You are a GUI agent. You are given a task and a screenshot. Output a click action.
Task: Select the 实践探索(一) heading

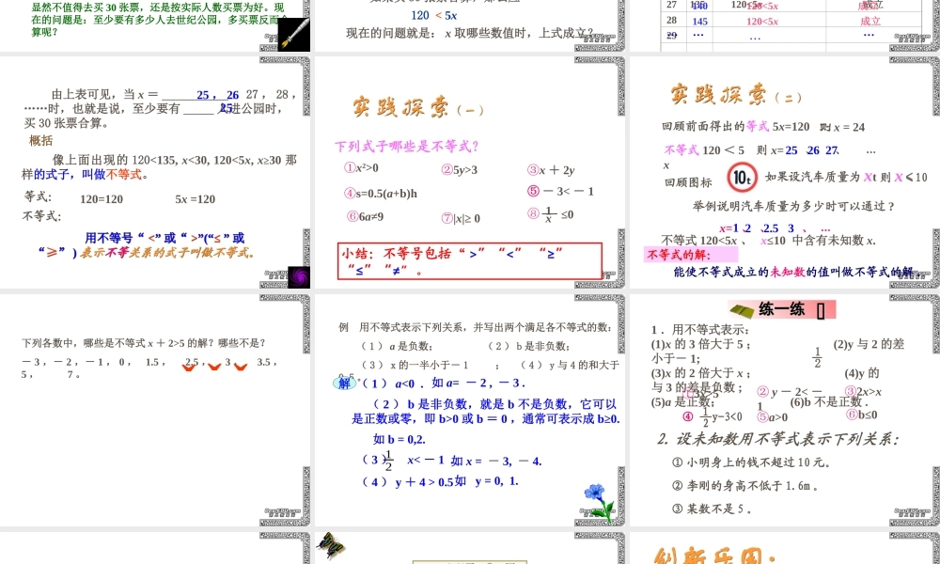coord(417,106)
